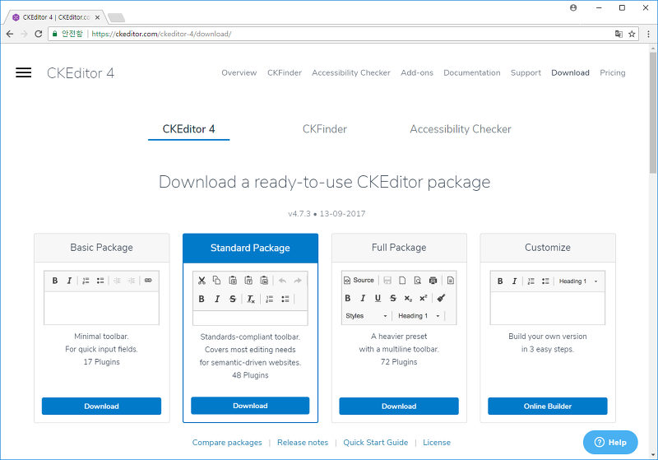Open Accessibility Checker in top navigation bar
Image resolution: width=658 pixels, height=460 pixels.
[x=351, y=72]
